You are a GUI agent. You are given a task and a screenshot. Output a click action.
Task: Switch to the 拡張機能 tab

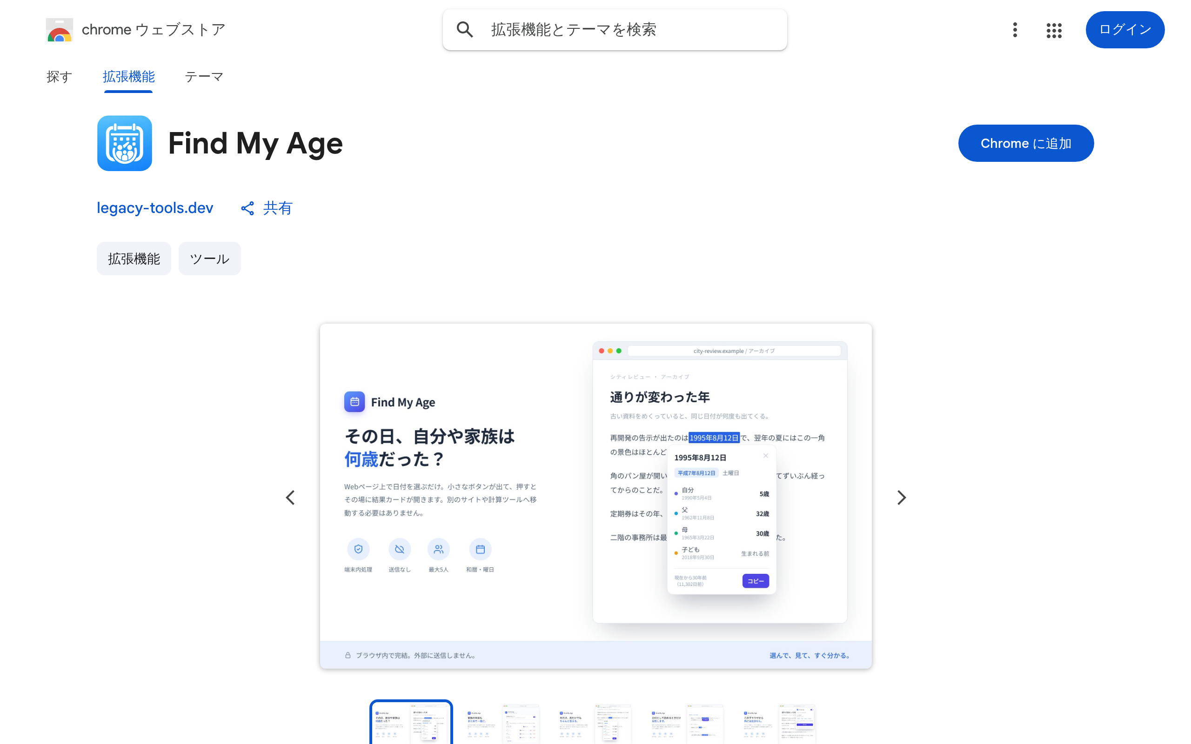128,77
